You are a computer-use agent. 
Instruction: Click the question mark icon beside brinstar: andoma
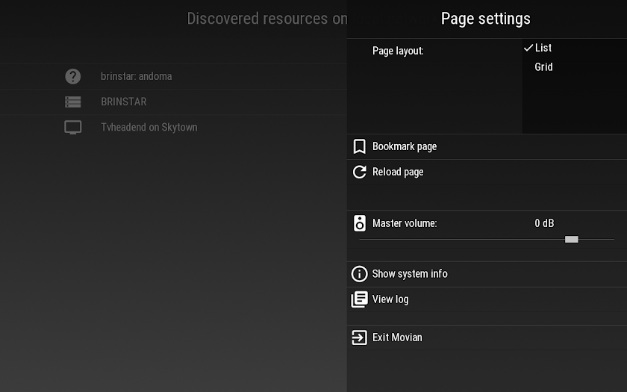(x=73, y=76)
